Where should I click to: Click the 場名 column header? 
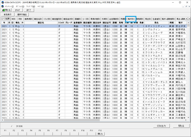(18, 23)
